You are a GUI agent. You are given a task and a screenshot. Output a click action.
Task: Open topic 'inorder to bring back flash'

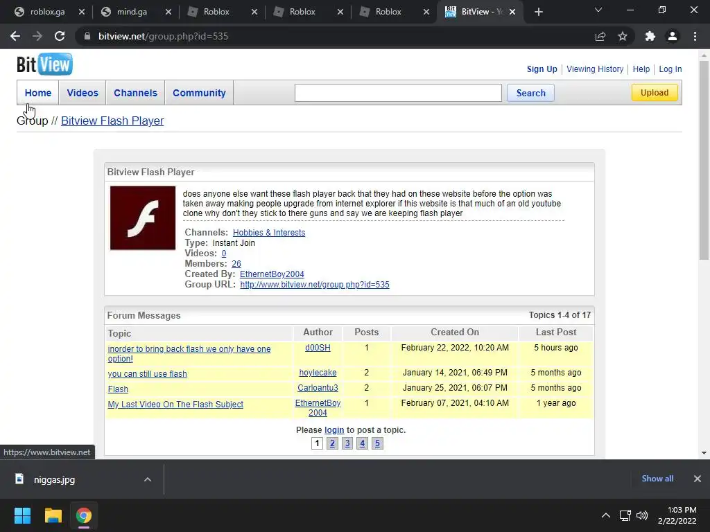tap(189, 354)
